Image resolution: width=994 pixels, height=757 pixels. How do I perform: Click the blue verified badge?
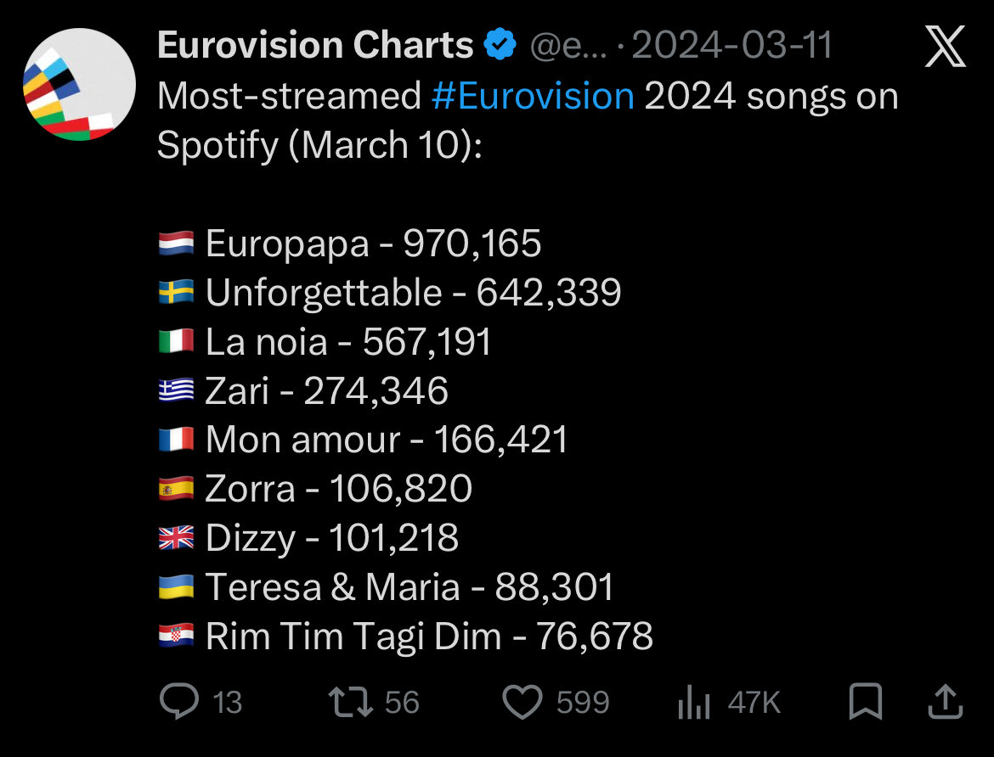pos(500,46)
